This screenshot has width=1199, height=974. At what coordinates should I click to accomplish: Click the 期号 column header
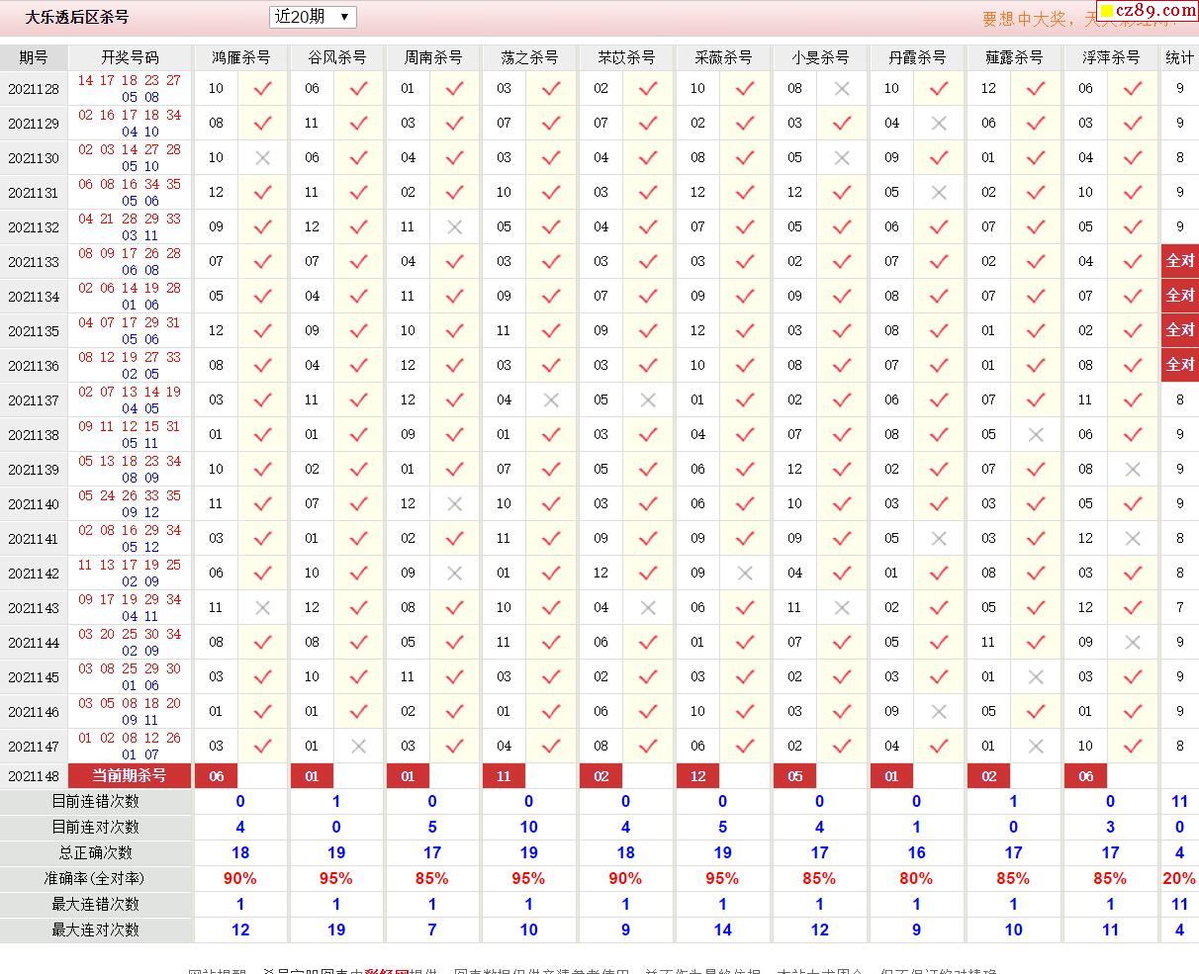click(34, 57)
